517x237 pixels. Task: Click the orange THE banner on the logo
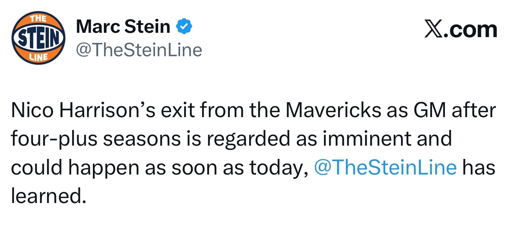pos(38,18)
